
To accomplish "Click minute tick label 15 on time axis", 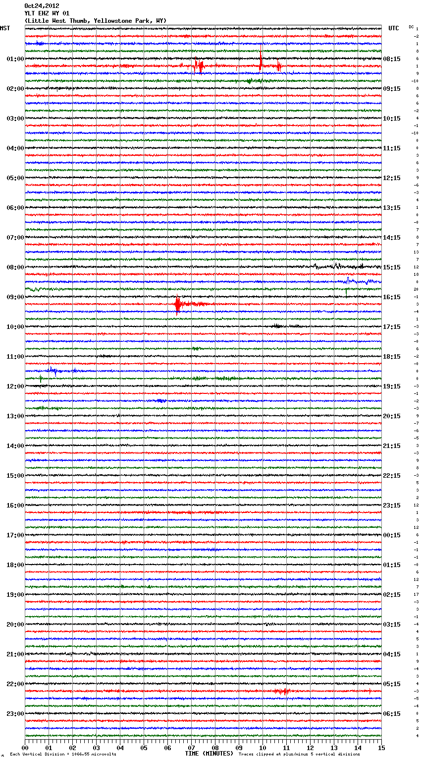I will pyautogui.click(x=381, y=748).
